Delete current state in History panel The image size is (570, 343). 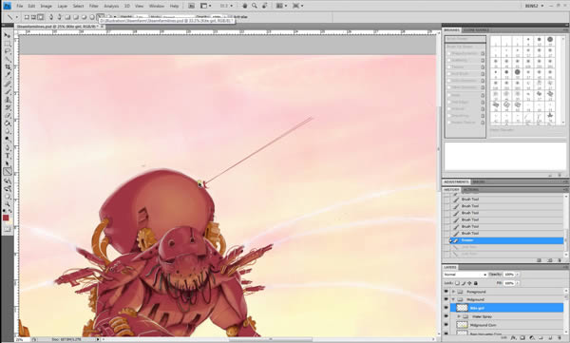[x=560, y=260]
